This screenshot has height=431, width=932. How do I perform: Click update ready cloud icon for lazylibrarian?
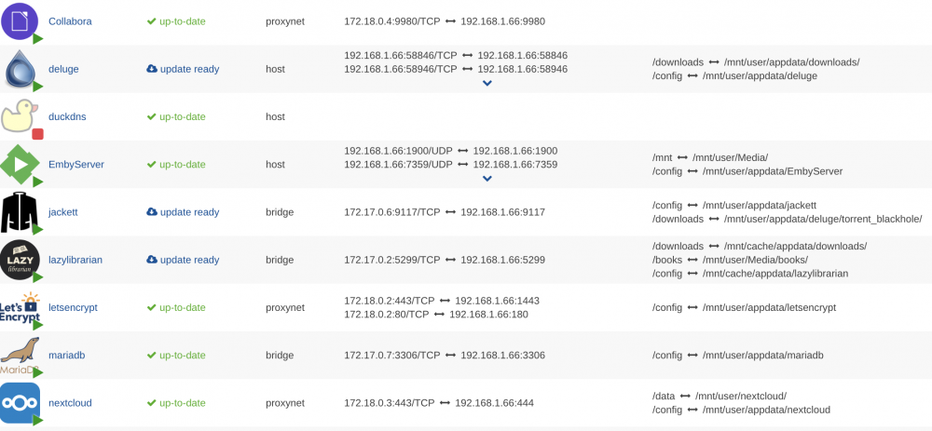[152, 260]
